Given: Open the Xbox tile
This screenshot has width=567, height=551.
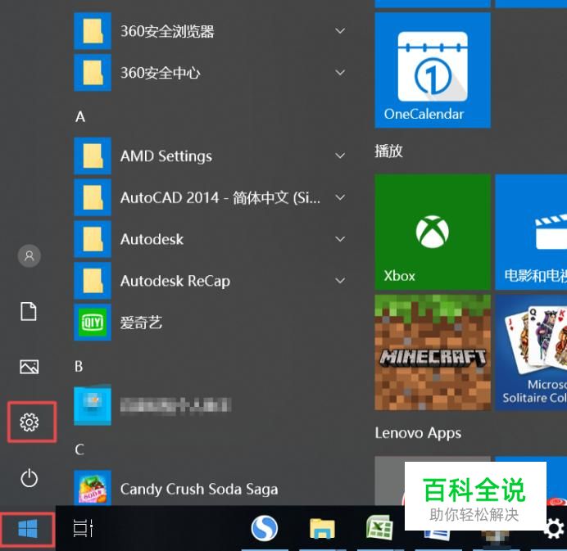Looking at the screenshot, I should (433, 232).
